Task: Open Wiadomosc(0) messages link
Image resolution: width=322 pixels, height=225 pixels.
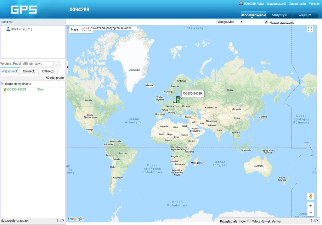Action: pos(276,4)
